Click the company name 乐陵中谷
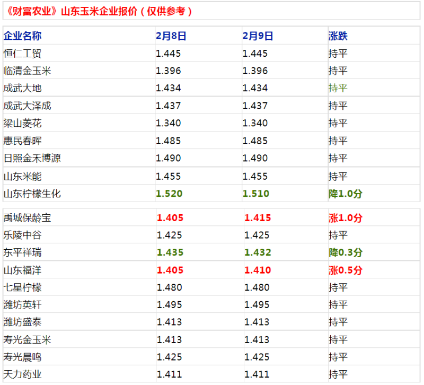Viewport: 424px width, 385px height. (x=22, y=235)
